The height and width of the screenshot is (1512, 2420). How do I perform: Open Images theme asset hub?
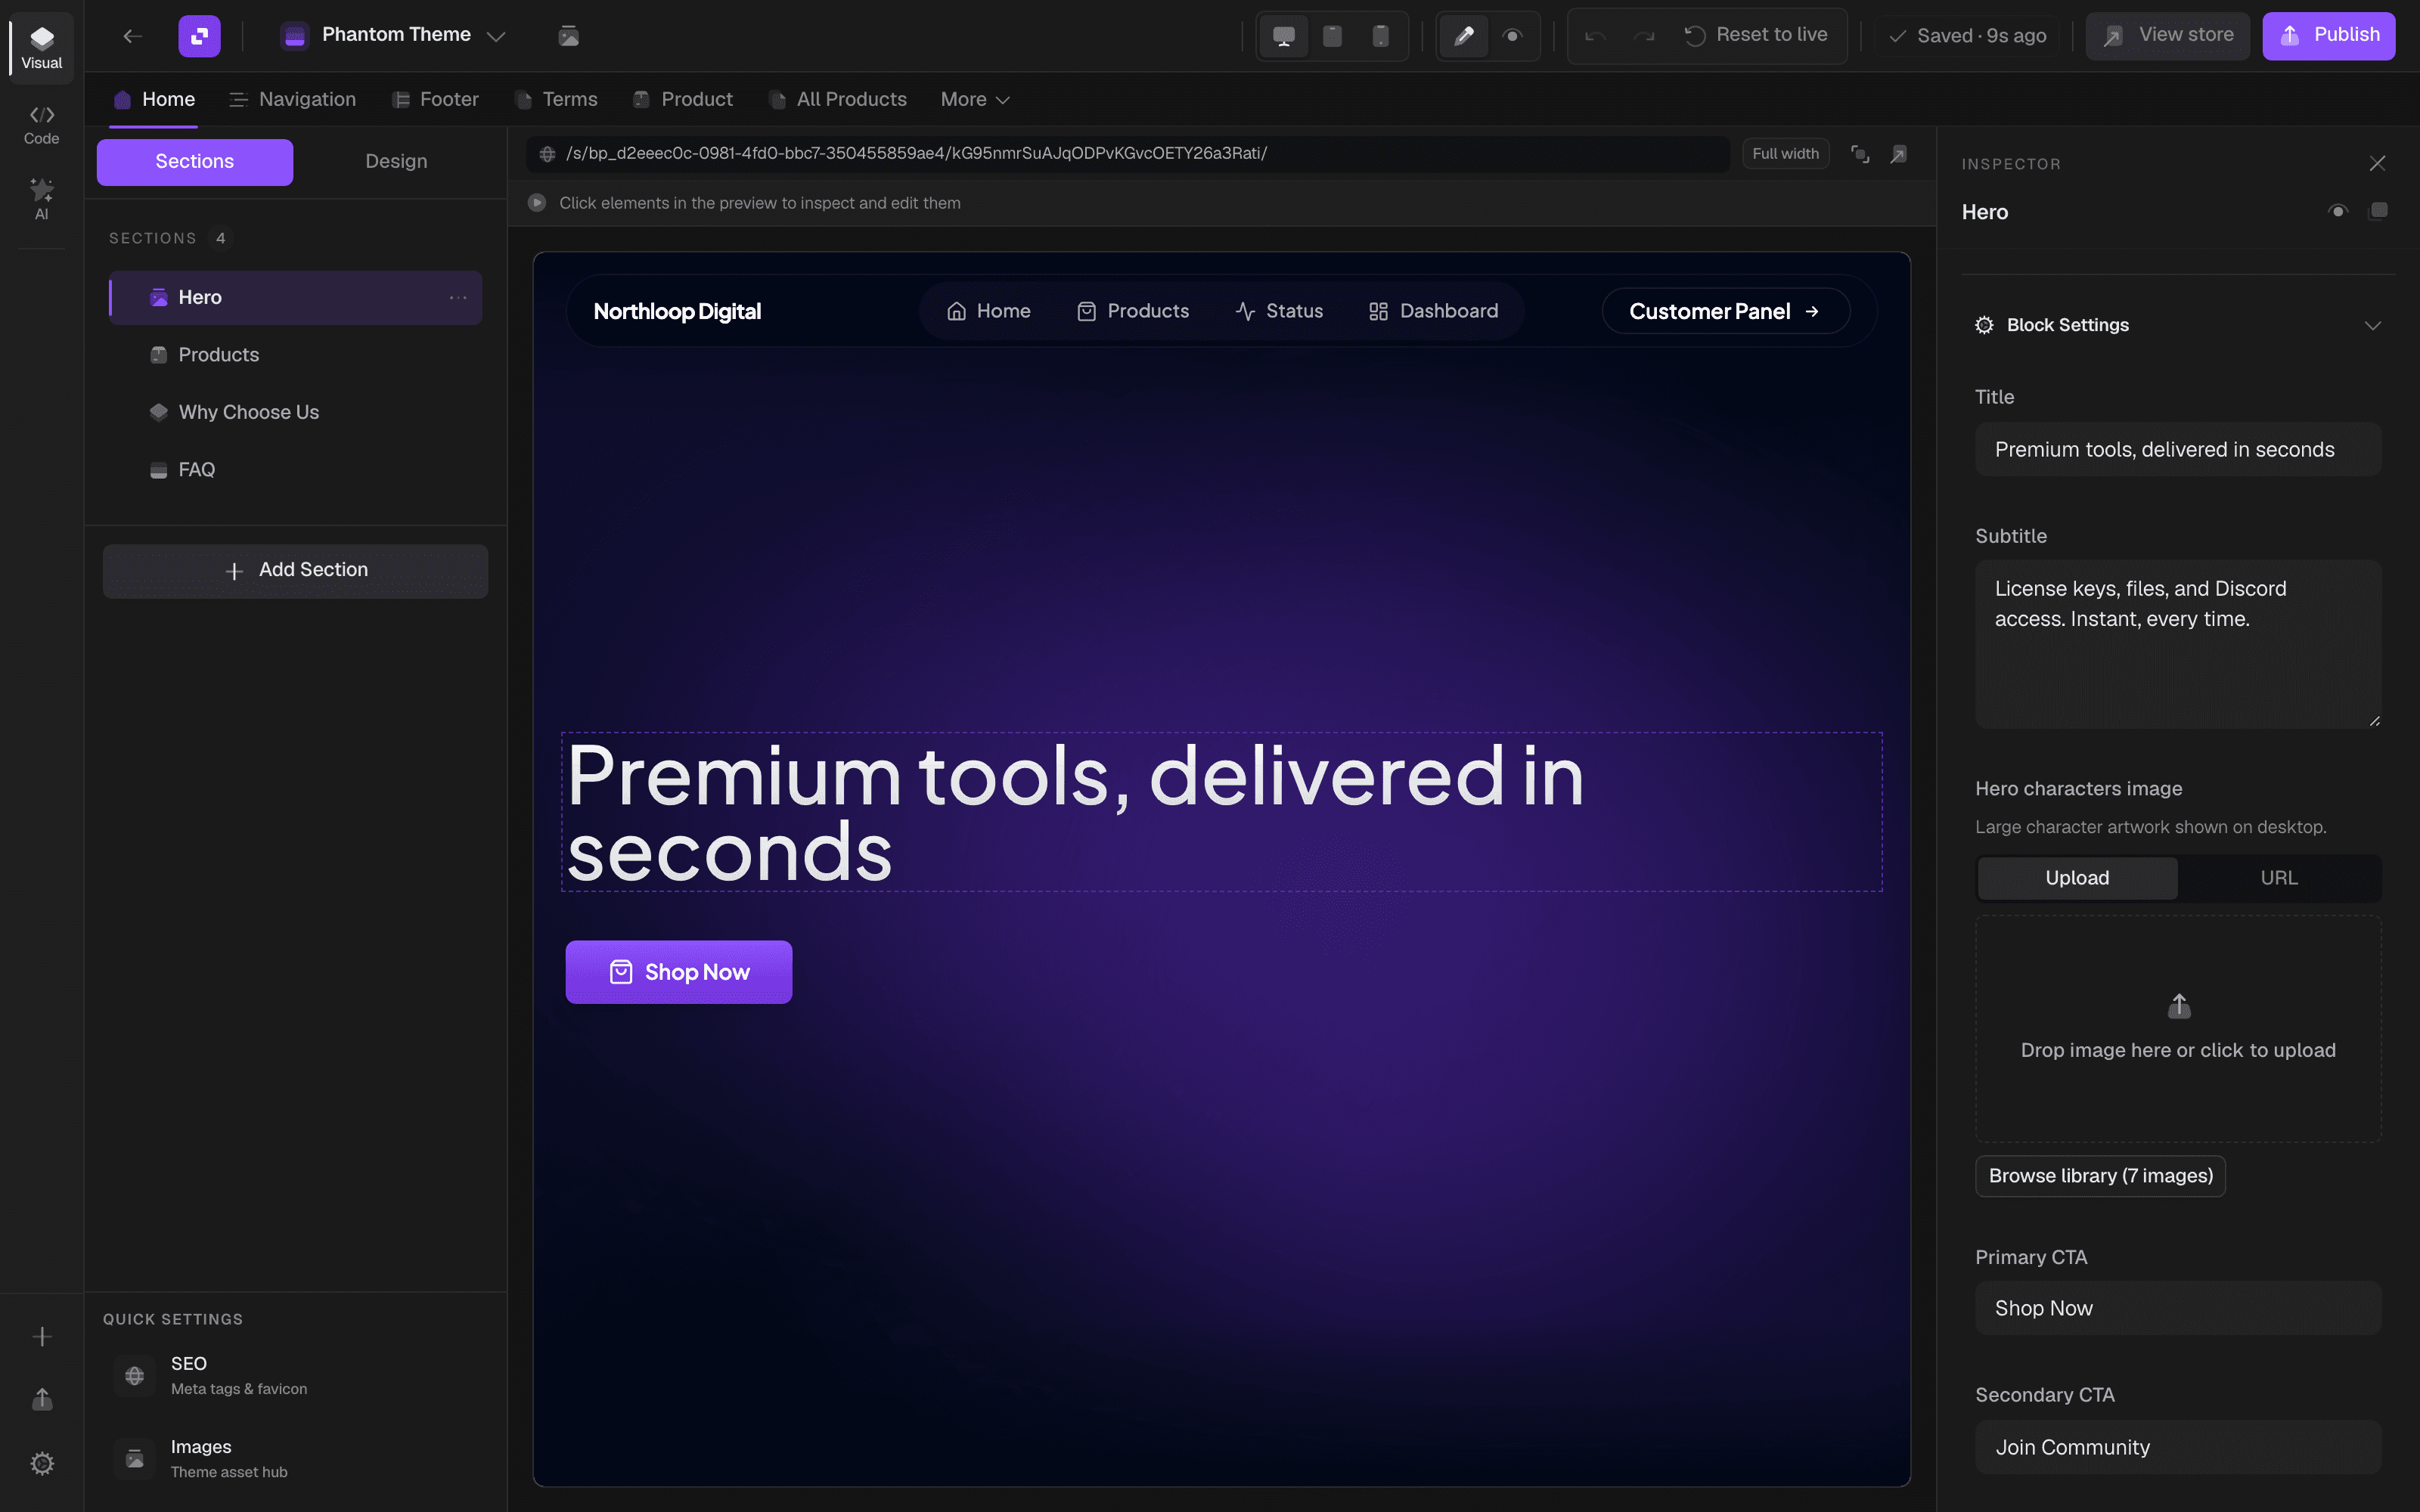295,1458
